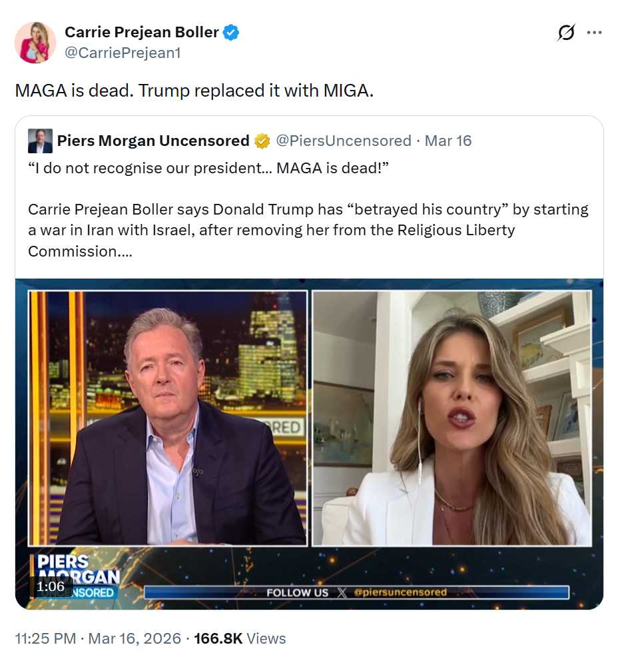Click the @piersuncensored text in video banner
The height and width of the screenshot is (665, 618).
400,592
